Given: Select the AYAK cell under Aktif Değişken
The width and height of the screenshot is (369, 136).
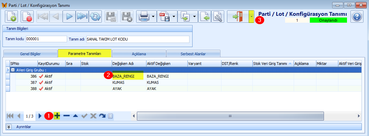Looking at the screenshot, I should coord(166,89).
